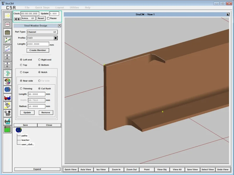Select the Cope radio button
234x175 pixels.
point(21,72)
